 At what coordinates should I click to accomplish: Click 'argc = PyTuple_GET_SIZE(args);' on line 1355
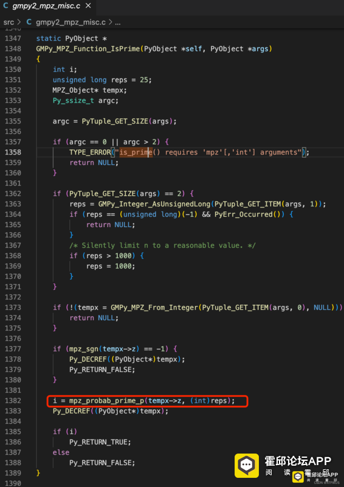(x=114, y=121)
